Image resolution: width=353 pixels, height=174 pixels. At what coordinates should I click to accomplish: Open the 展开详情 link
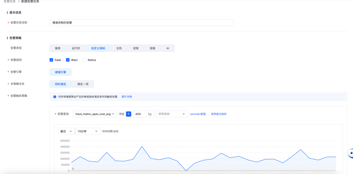tap(127, 97)
